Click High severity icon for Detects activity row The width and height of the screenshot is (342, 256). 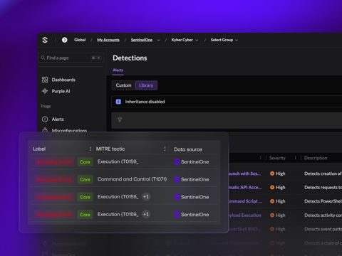click(272, 215)
